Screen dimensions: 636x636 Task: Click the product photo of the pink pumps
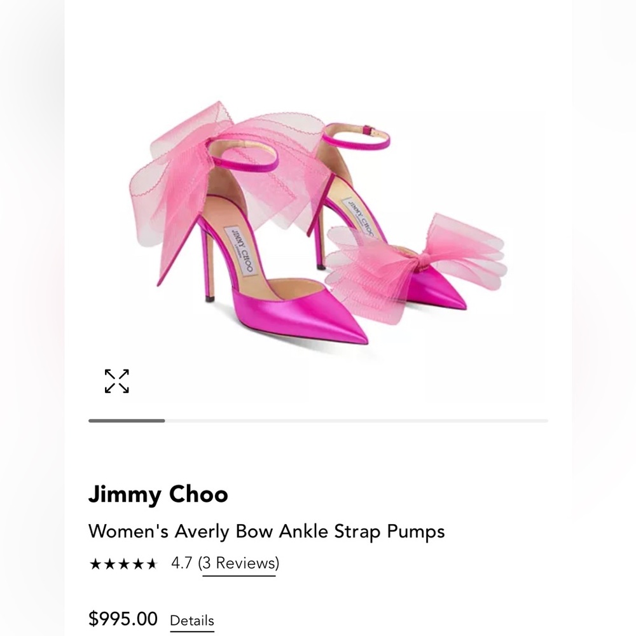tap(318, 223)
